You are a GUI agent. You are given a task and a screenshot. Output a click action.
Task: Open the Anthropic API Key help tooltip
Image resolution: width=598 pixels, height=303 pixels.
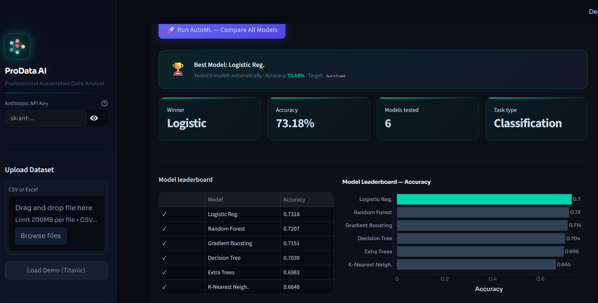(x=104, y=103)
